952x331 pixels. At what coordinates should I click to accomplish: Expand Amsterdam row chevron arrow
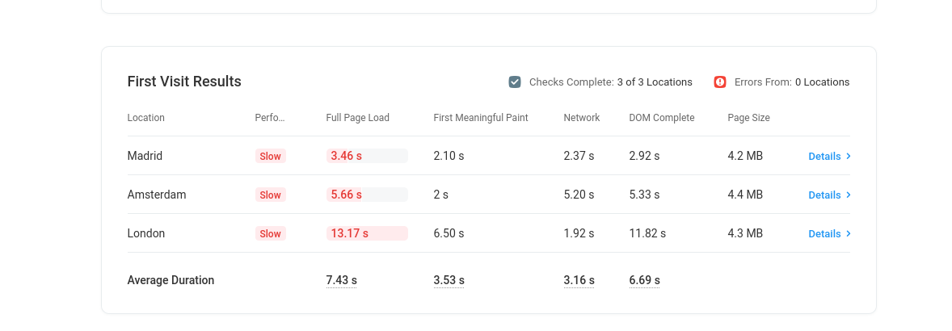849,195
